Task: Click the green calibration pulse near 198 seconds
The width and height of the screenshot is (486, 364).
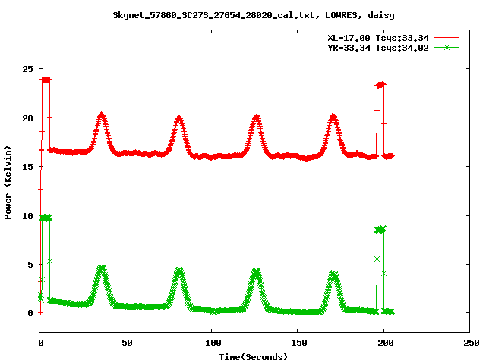Action: coord(380,229)
